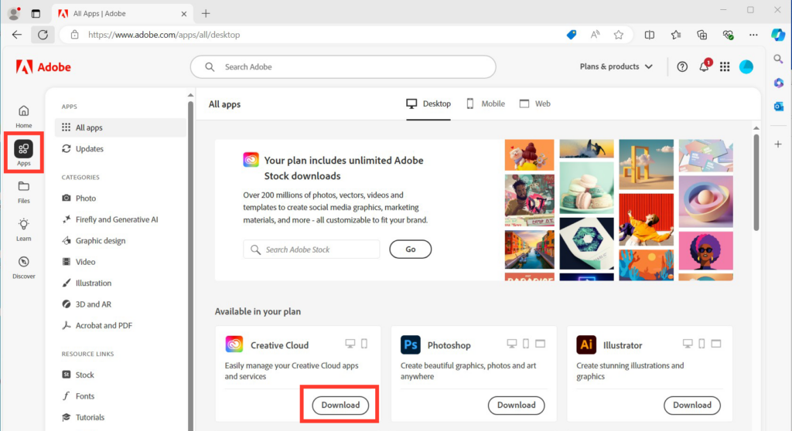792x431 pixels.
Task: Switch to the Mobile tab
Action: tap(485, 104)
